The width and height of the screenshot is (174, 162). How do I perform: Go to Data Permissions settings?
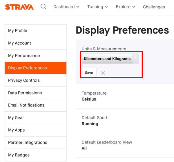35,93
